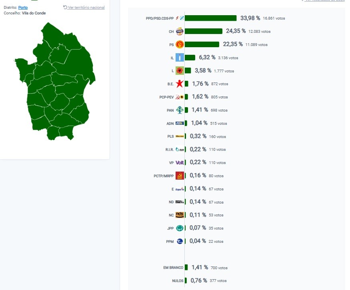Click the PPD/PSD.CDS-PP green result bar

[211, 18]
